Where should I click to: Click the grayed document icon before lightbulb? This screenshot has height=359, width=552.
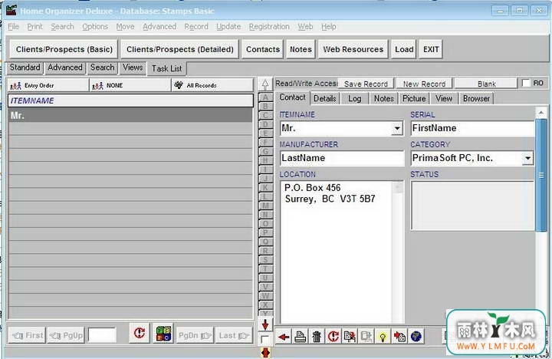(x=366, y=337)
